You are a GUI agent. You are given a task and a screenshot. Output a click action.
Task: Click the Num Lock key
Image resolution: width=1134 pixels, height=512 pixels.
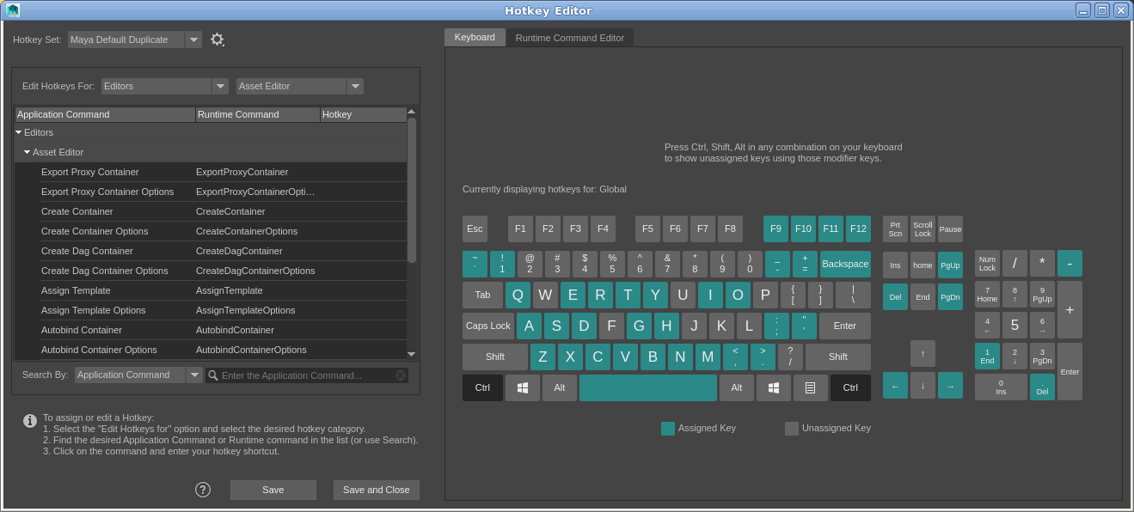click(x=987, y=263)
